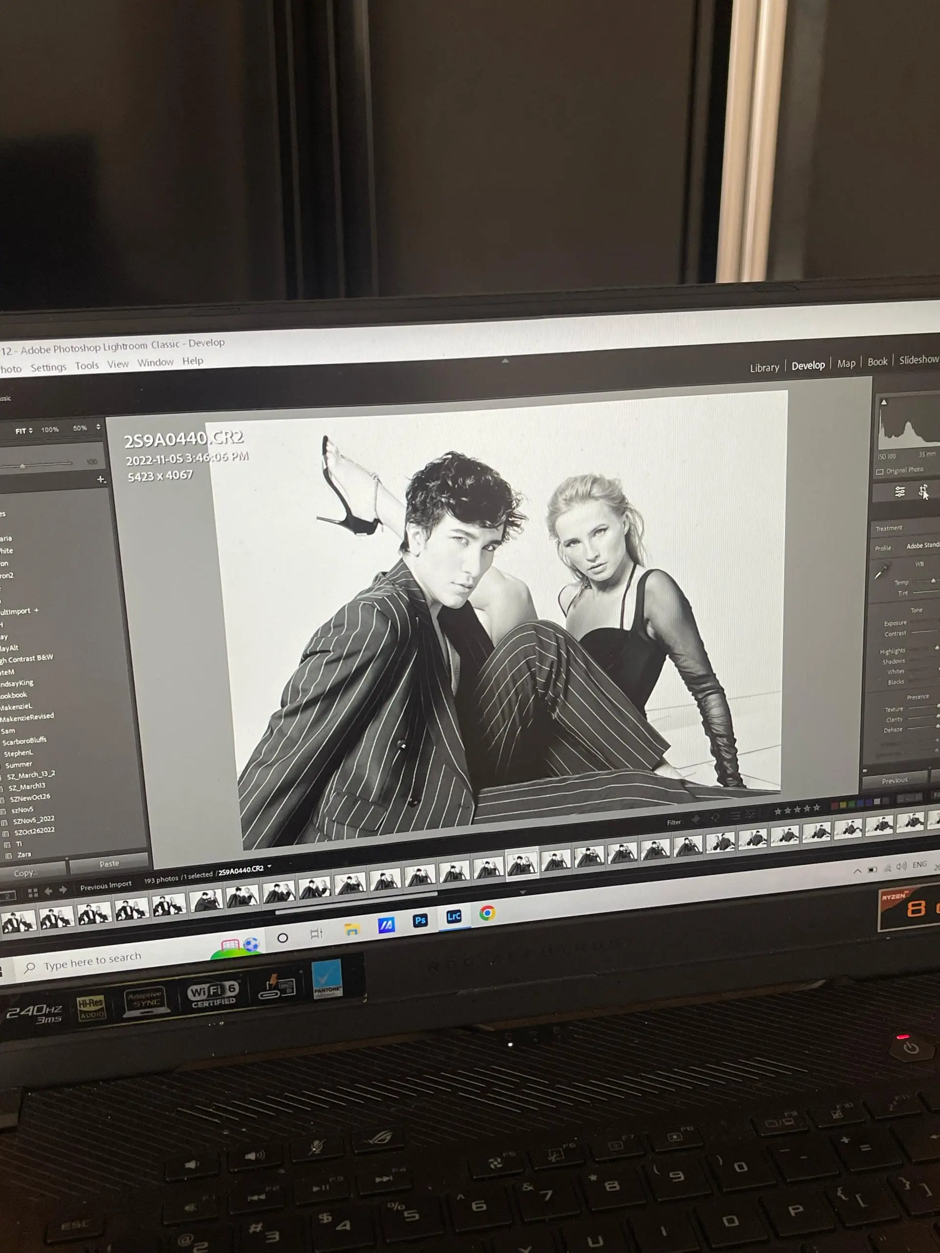Show hidden system tray icons
Image resolution: width=940 pixels, height=1253 pixels.
[857, 871]
